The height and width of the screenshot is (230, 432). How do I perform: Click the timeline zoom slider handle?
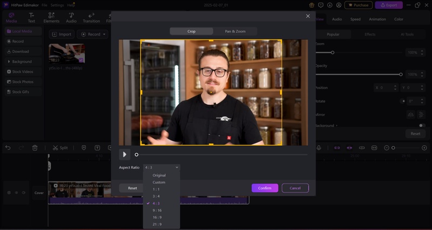click(393, 148)
